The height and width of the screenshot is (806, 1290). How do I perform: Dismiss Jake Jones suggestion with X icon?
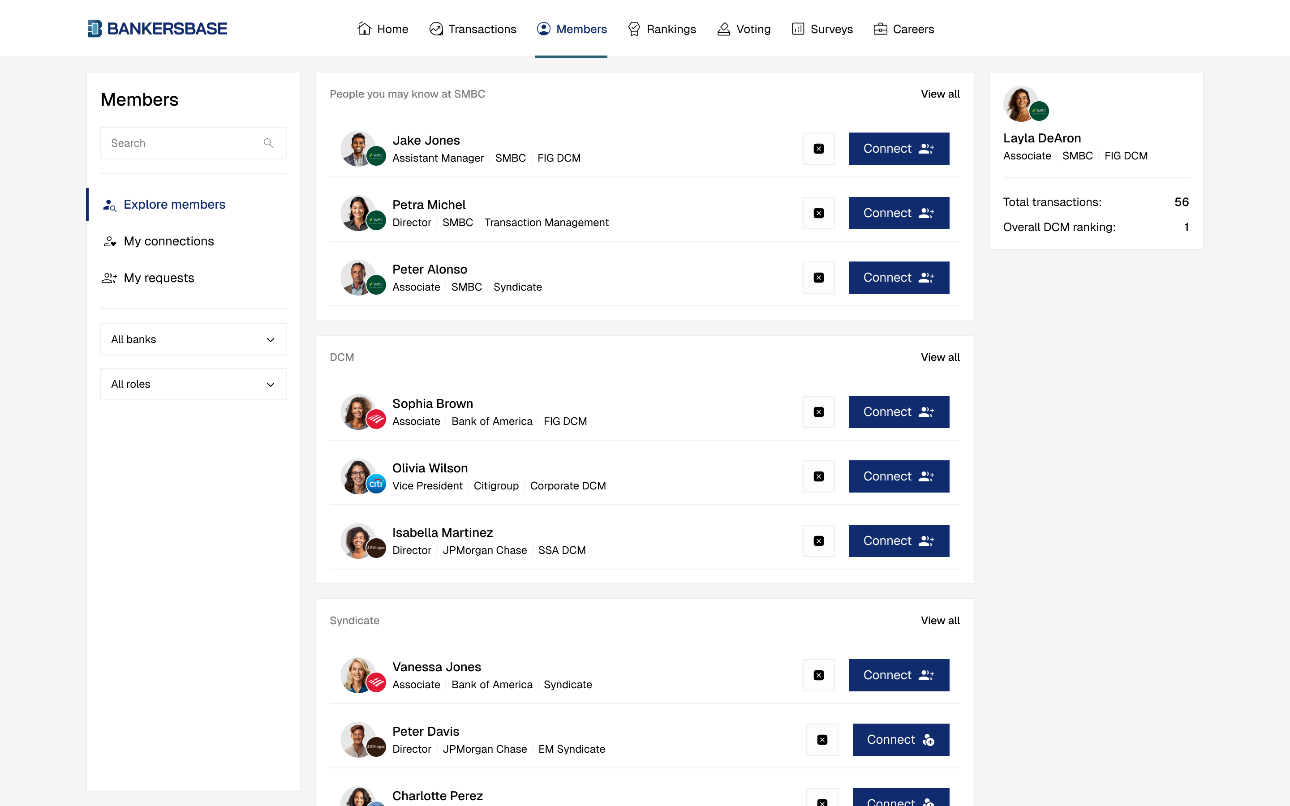pyautogui.click(x=819, y=149)
